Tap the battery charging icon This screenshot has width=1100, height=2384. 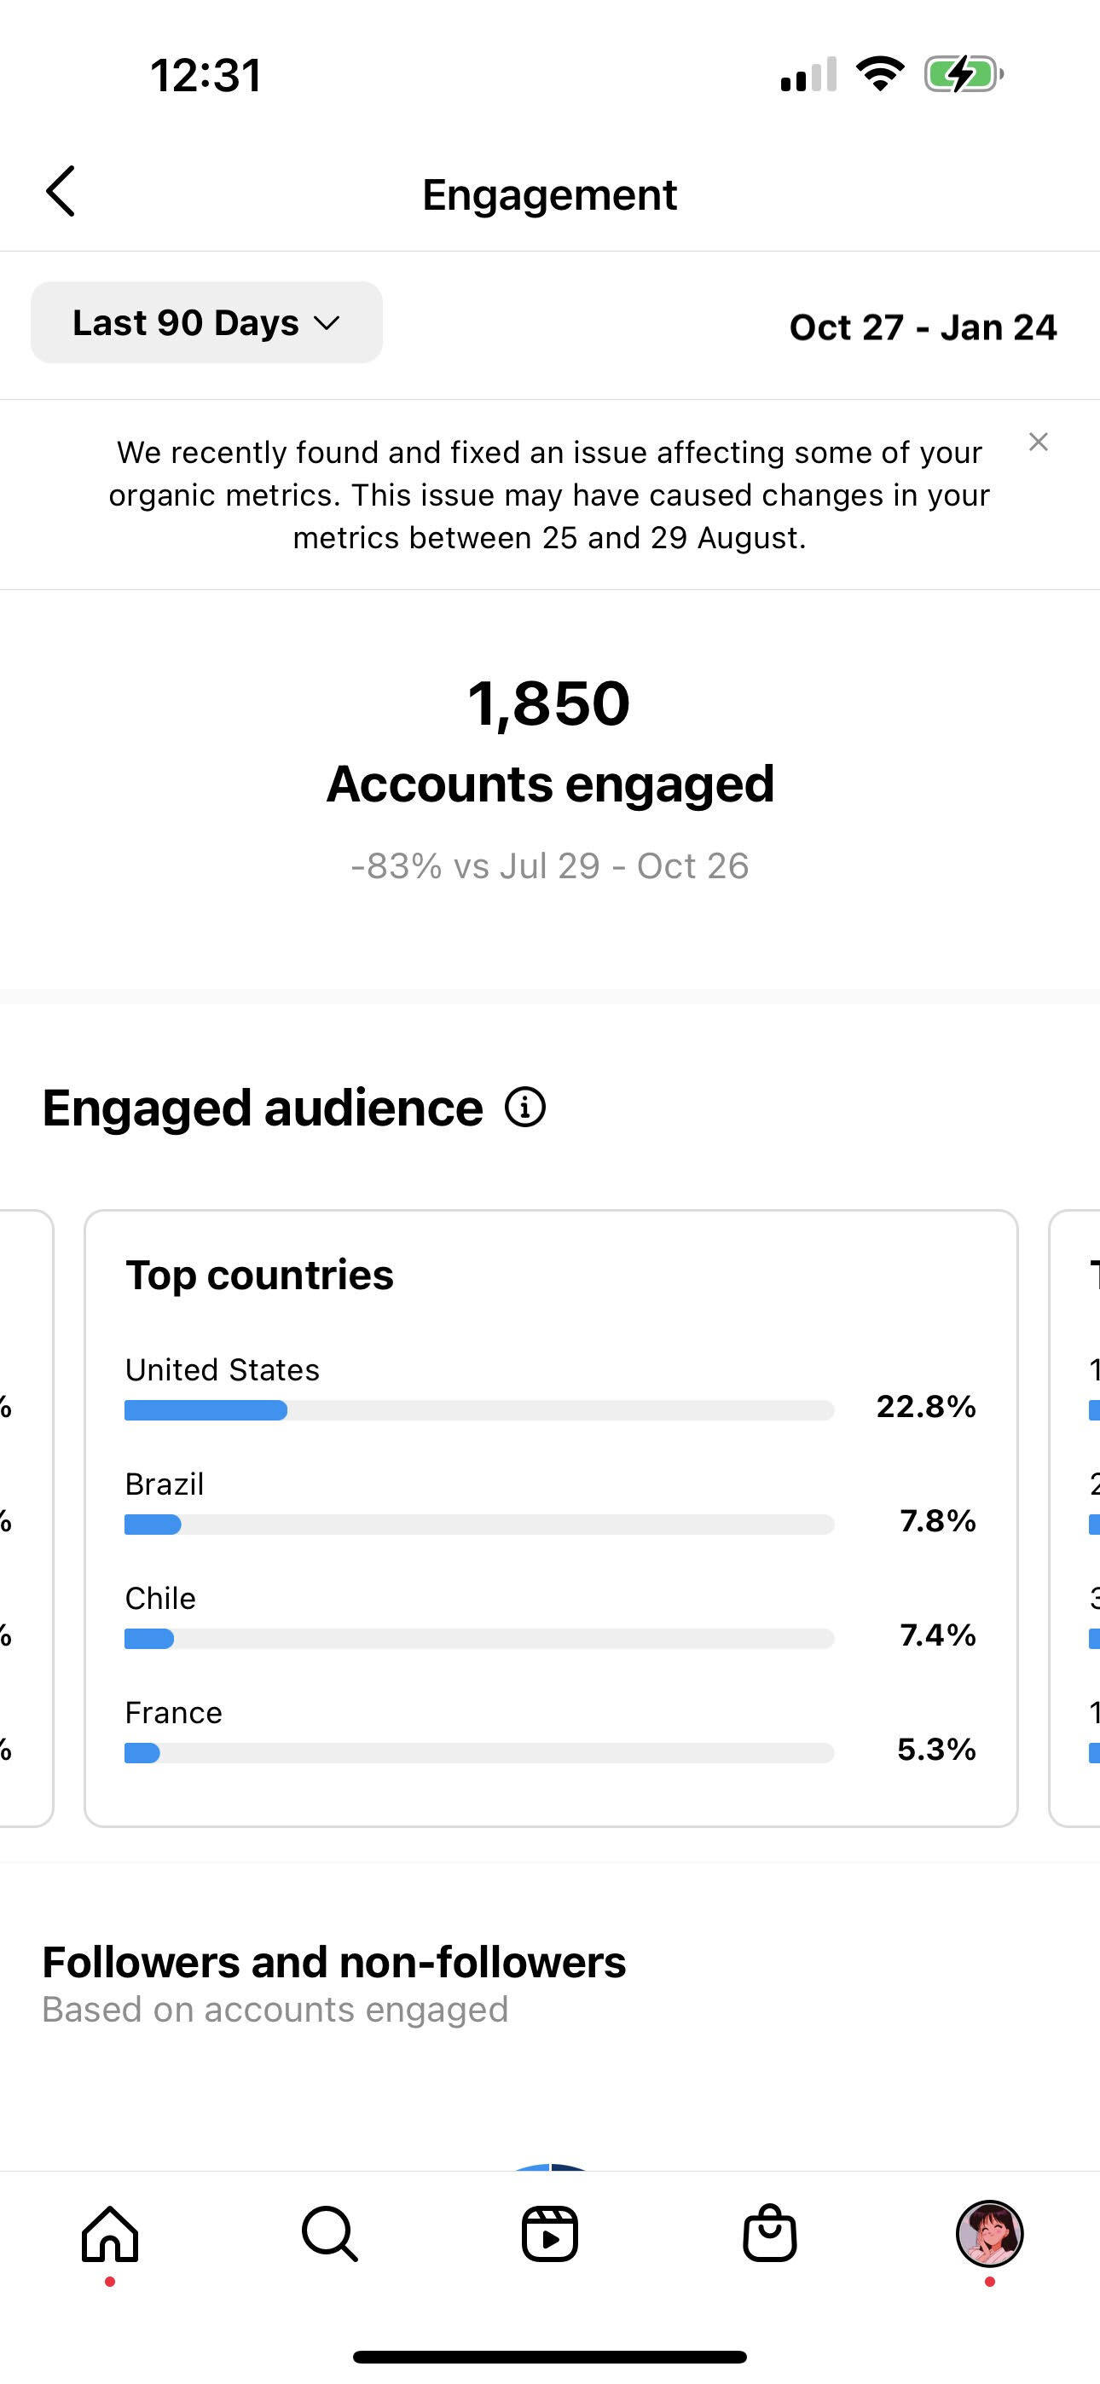click(x=964, y=74)
